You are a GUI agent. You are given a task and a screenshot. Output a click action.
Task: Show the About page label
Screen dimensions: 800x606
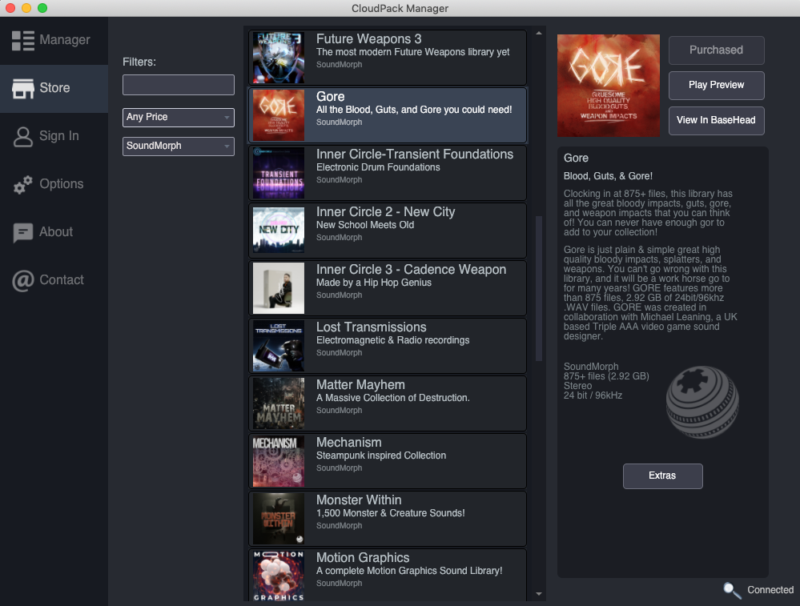[56, 231]
